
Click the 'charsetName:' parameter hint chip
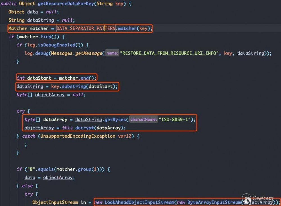tap(143, 119)
